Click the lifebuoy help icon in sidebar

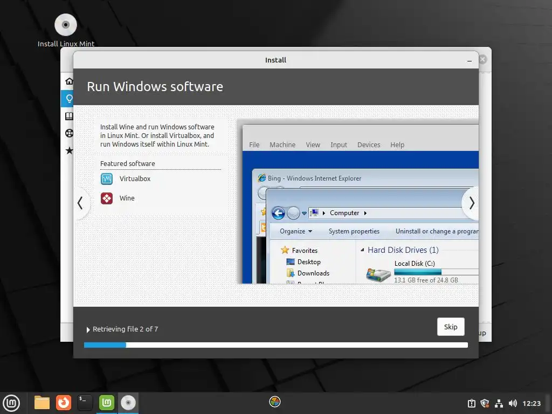coord(69,133)
